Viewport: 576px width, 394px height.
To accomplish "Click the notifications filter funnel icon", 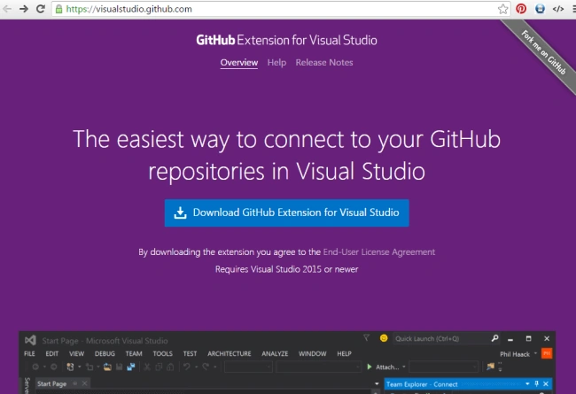I will click(x=366, y=338).
